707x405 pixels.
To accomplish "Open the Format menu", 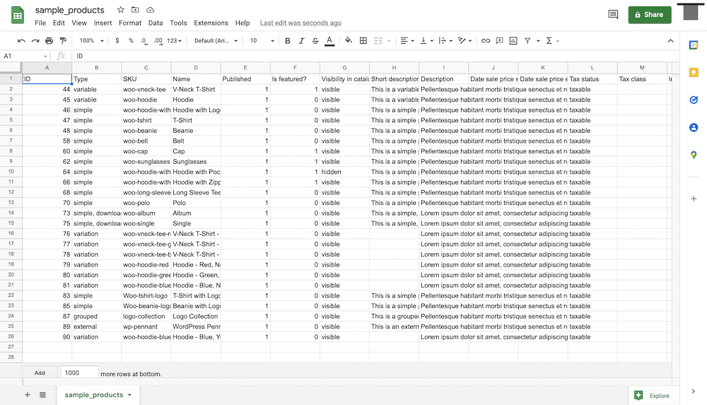I will pos(130,23).
